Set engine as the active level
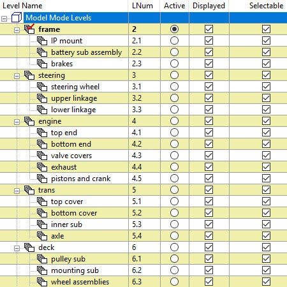Viewport: 287px width, 287px height. click(174, 121)
